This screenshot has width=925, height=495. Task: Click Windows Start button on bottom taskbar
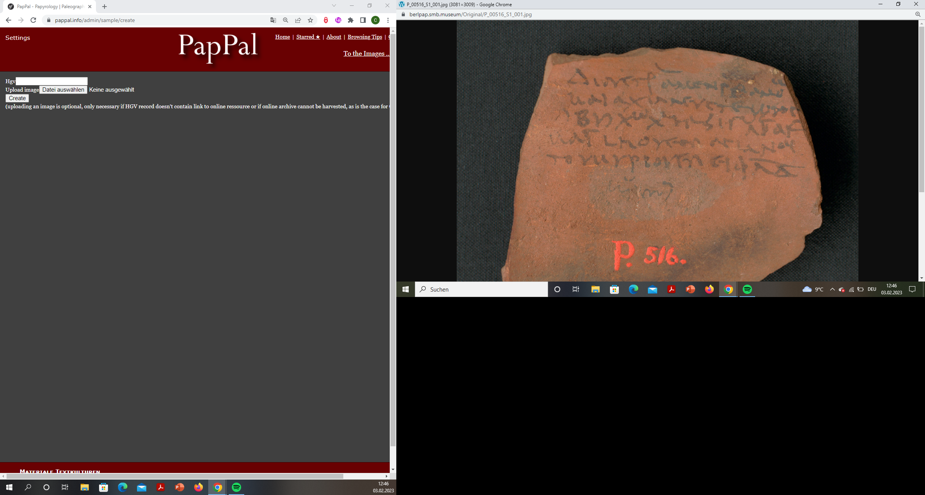point(9,487)
